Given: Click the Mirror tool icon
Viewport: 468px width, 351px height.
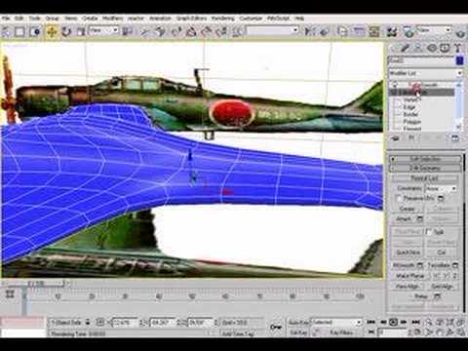Looking at the screenshot, I should coord(309,31).
